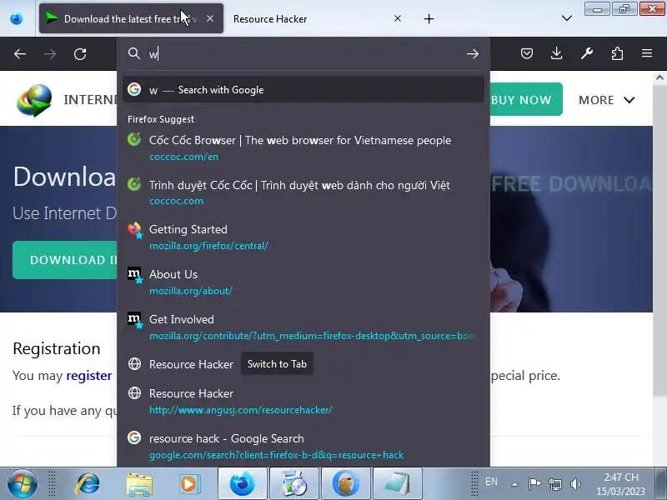Select resource hack - Google Search suggestion
The height and width of the screenshot is (500, 667).
point(303,447)
